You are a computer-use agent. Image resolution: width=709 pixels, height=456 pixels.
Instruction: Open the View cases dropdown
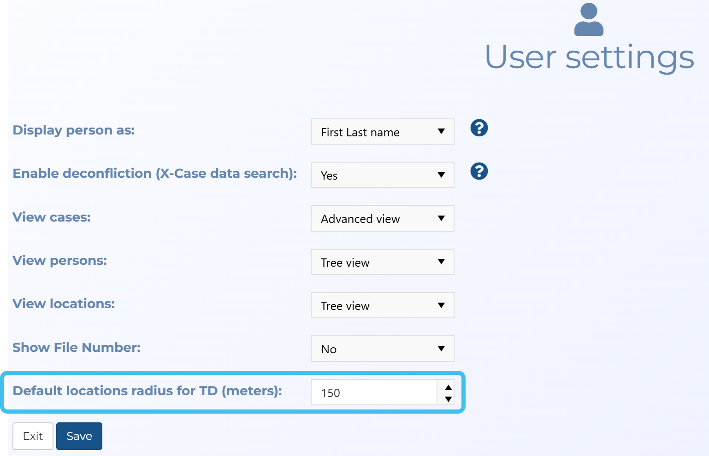coord(382,218)
